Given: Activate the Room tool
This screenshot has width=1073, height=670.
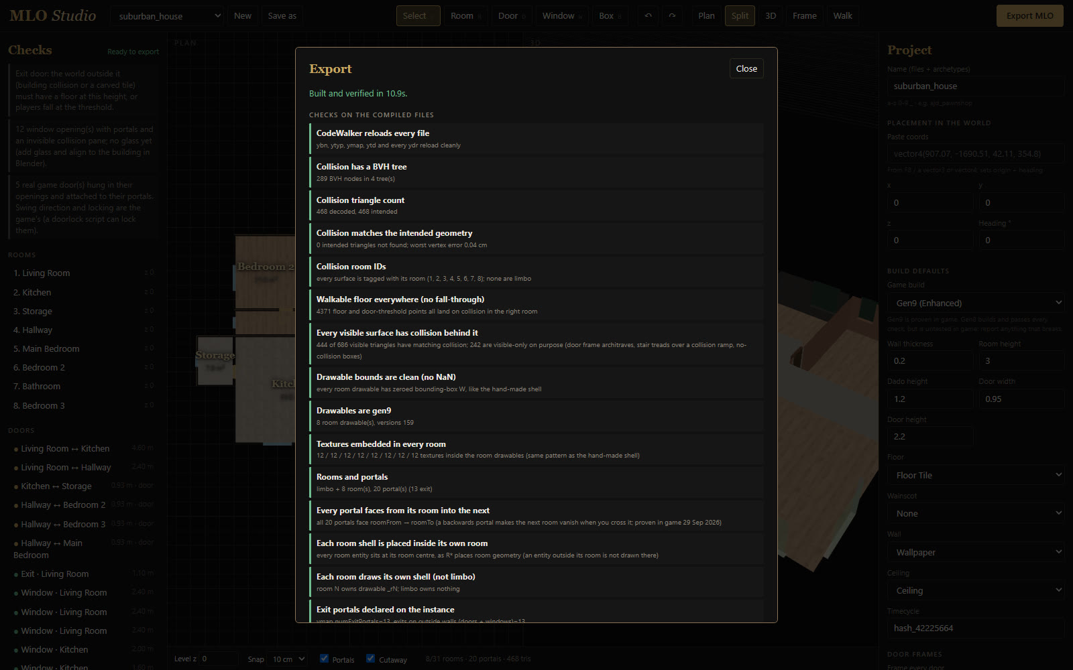Looking at the screenshot, I should point(465,16).
